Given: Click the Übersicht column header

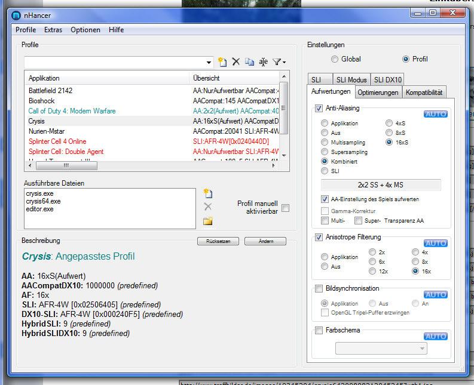Looking at the screenshot, I should click(235, 78).
